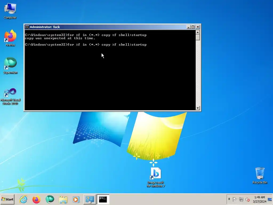Open the Command Prompt system menu icon
Screen dimensions: 273x205
(27, 27)
